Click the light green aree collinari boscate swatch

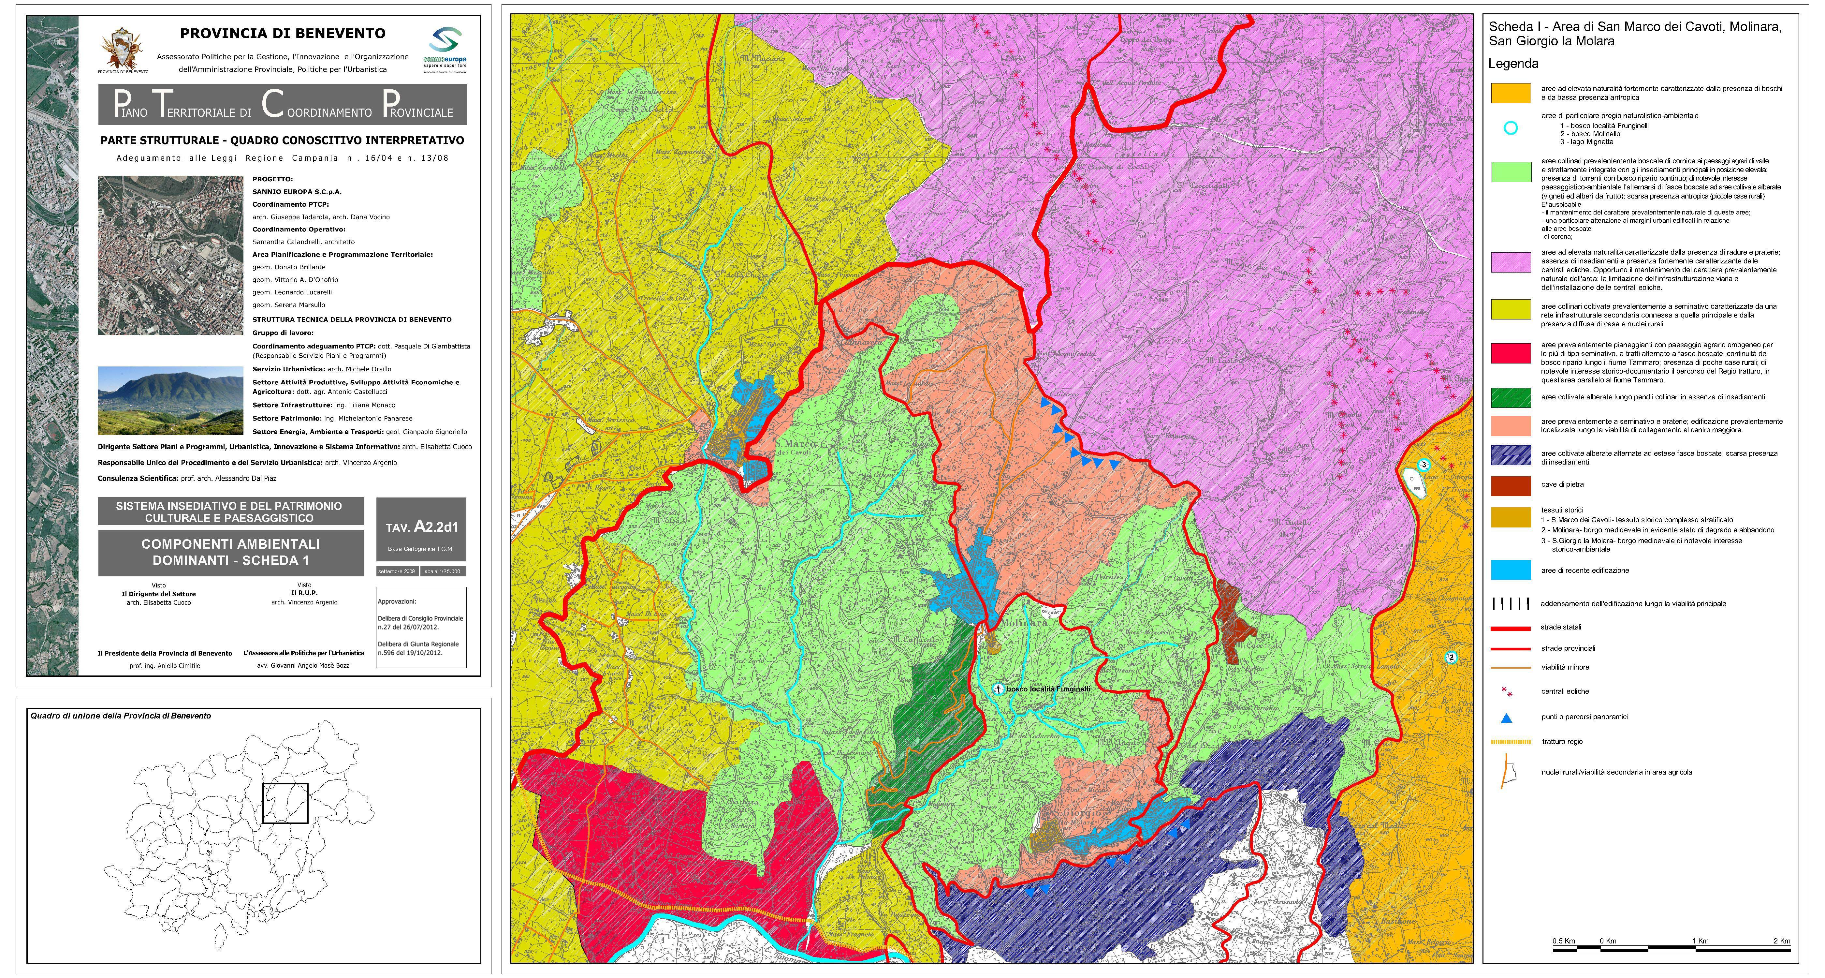coord(1511,172)
